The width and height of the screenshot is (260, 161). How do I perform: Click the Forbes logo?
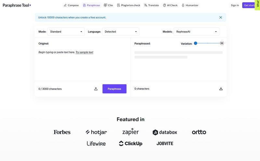coord(62,132)
